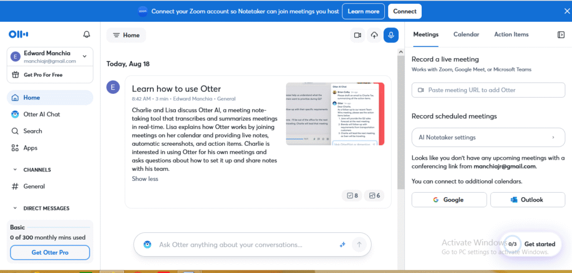Screen dimensions: 572x273
Task: Click the Zoom logo in the banner
Action: 143,11
